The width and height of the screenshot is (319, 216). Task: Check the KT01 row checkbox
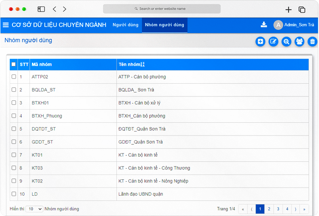pos(14,155)
